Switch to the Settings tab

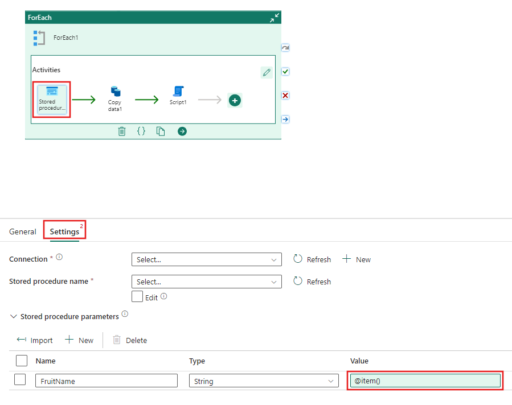click(64, 232)
